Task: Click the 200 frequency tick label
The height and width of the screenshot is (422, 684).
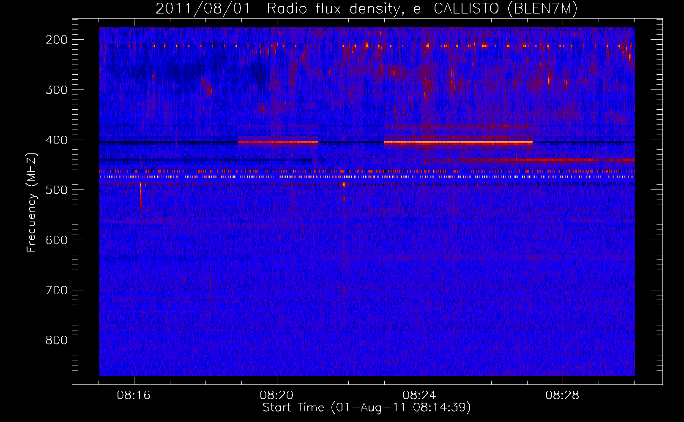Action: (x=57, y=40)
